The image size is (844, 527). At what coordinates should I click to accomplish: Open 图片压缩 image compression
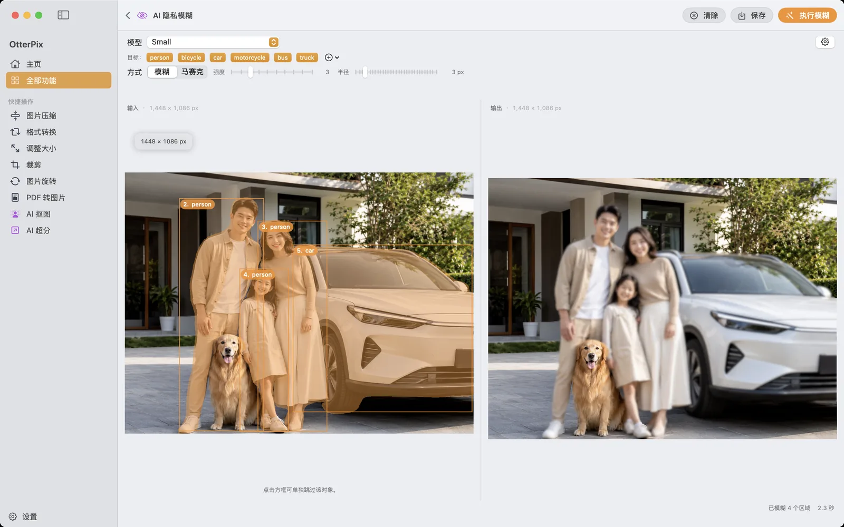(x=59, y=115)
